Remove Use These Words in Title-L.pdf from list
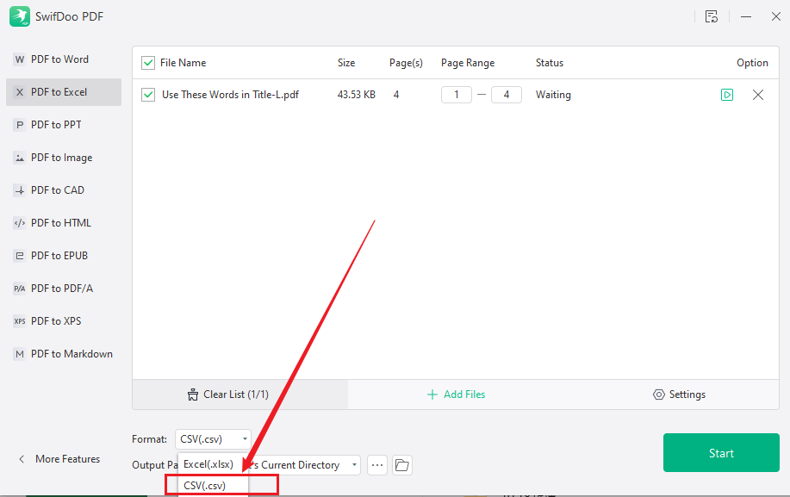 (758, 95)
